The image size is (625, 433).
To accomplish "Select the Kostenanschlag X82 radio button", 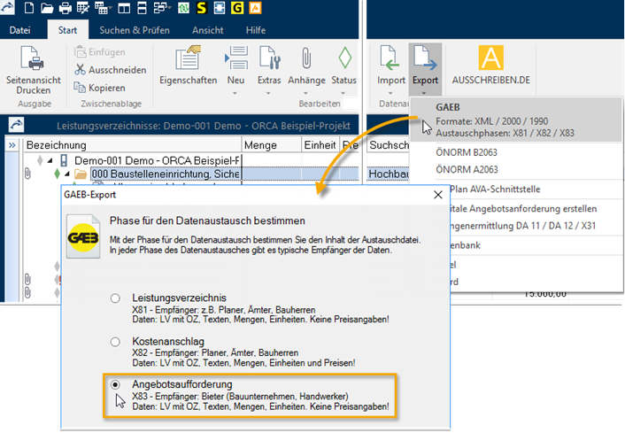I will click(115, 342).
